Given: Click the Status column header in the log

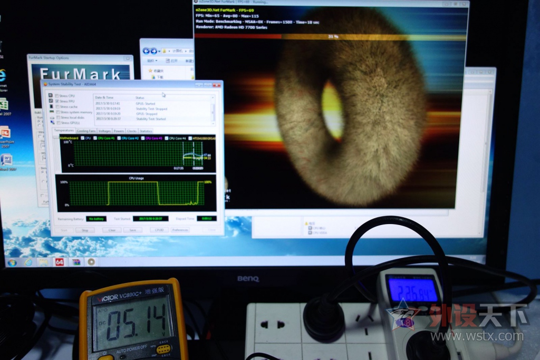Looking at the screenshot, I should [x=140, y=98].
